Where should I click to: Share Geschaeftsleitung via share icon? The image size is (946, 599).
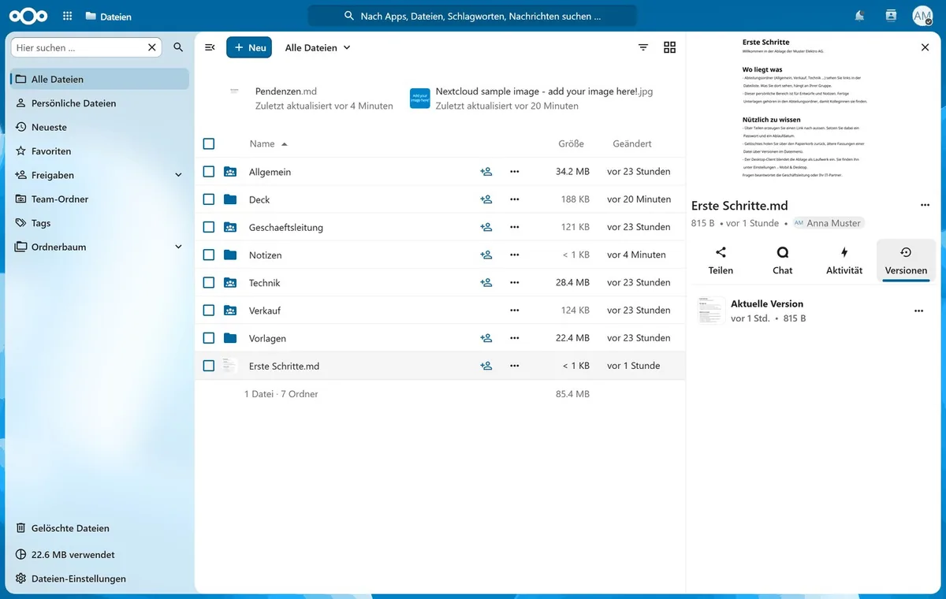486,227
